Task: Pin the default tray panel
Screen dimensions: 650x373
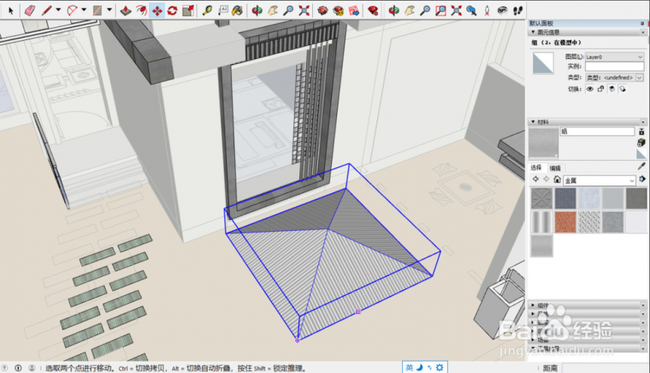Action: [642, 23]
